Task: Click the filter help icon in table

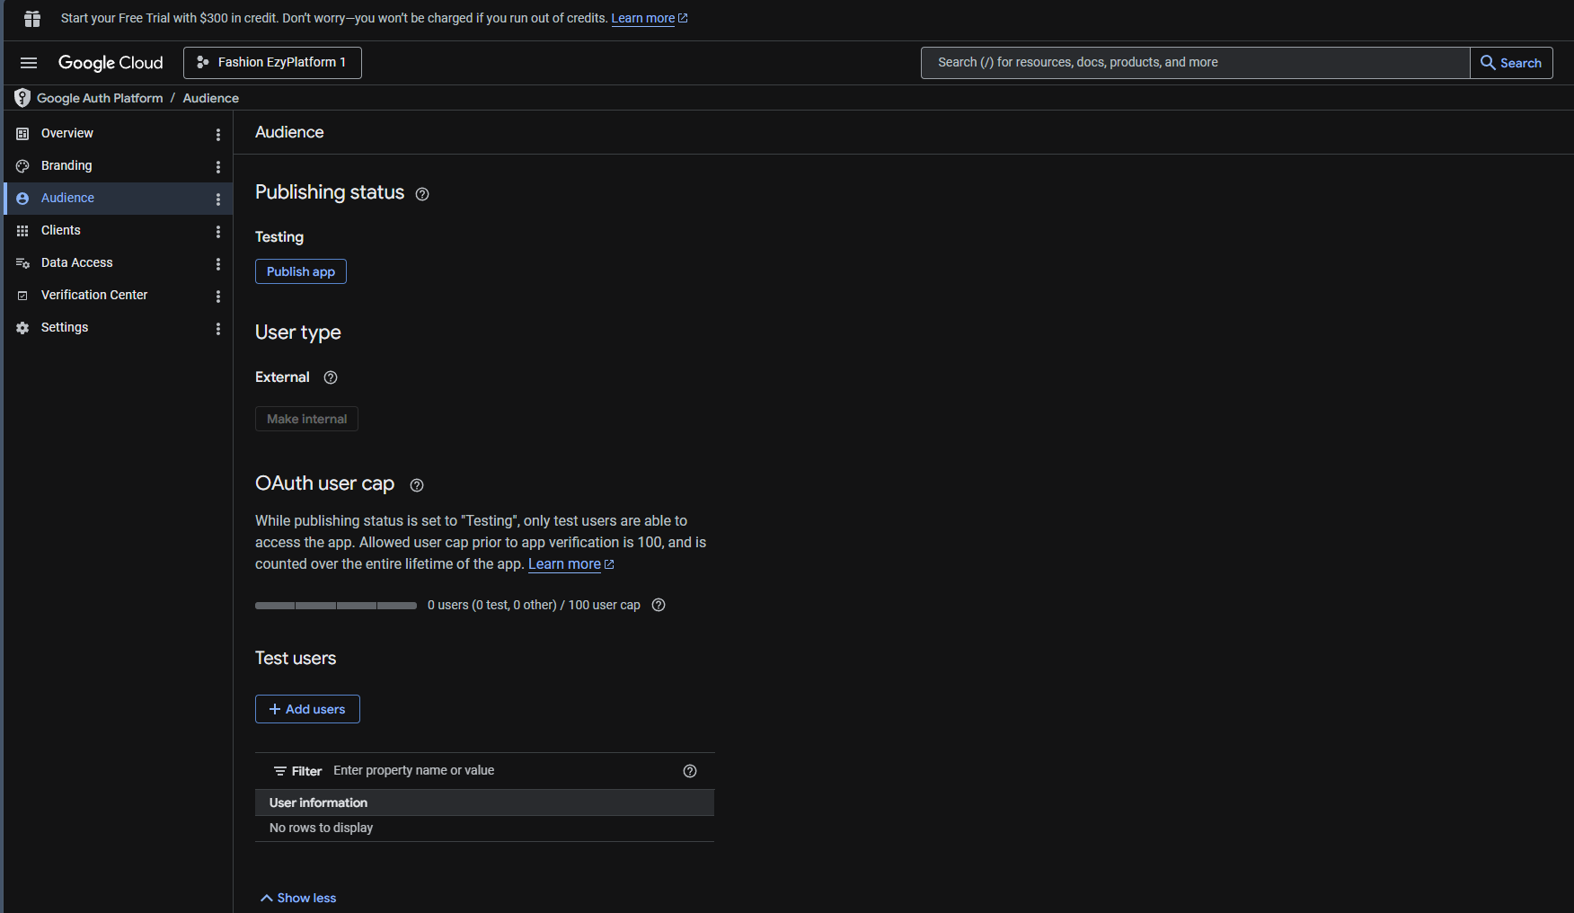Action: (x=690, y=771)
